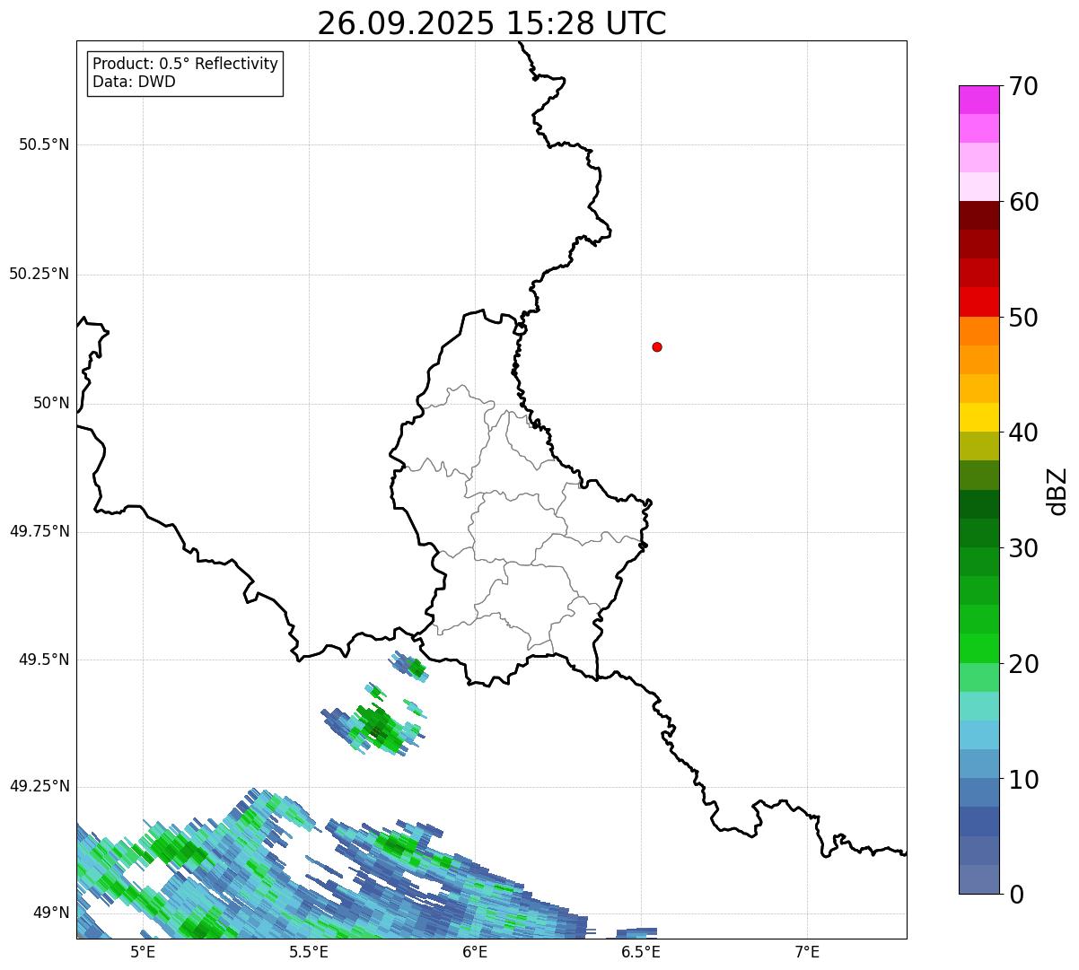Click the "Data: DWD" text
Image resolution: width=1079 pixels, height=970 pixels.
134,83
